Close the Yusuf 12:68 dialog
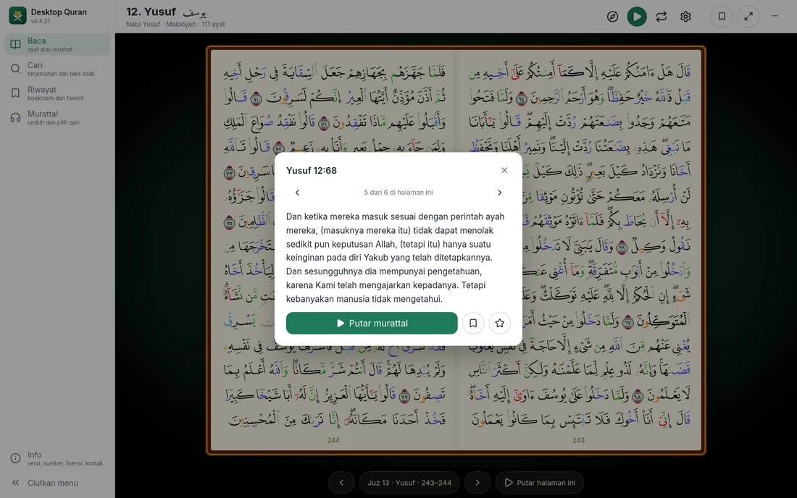Viewport: 797px width, 498px height. click(504, 170)
